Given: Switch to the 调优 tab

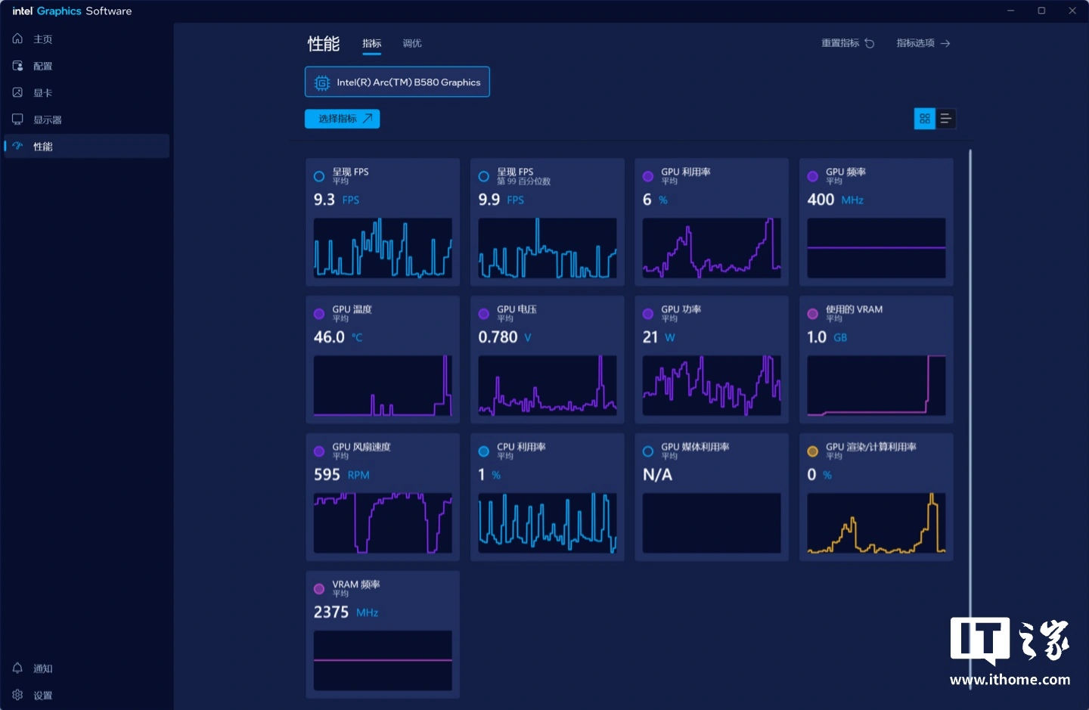Looking at the screenshot, I should tap(412, 43).
